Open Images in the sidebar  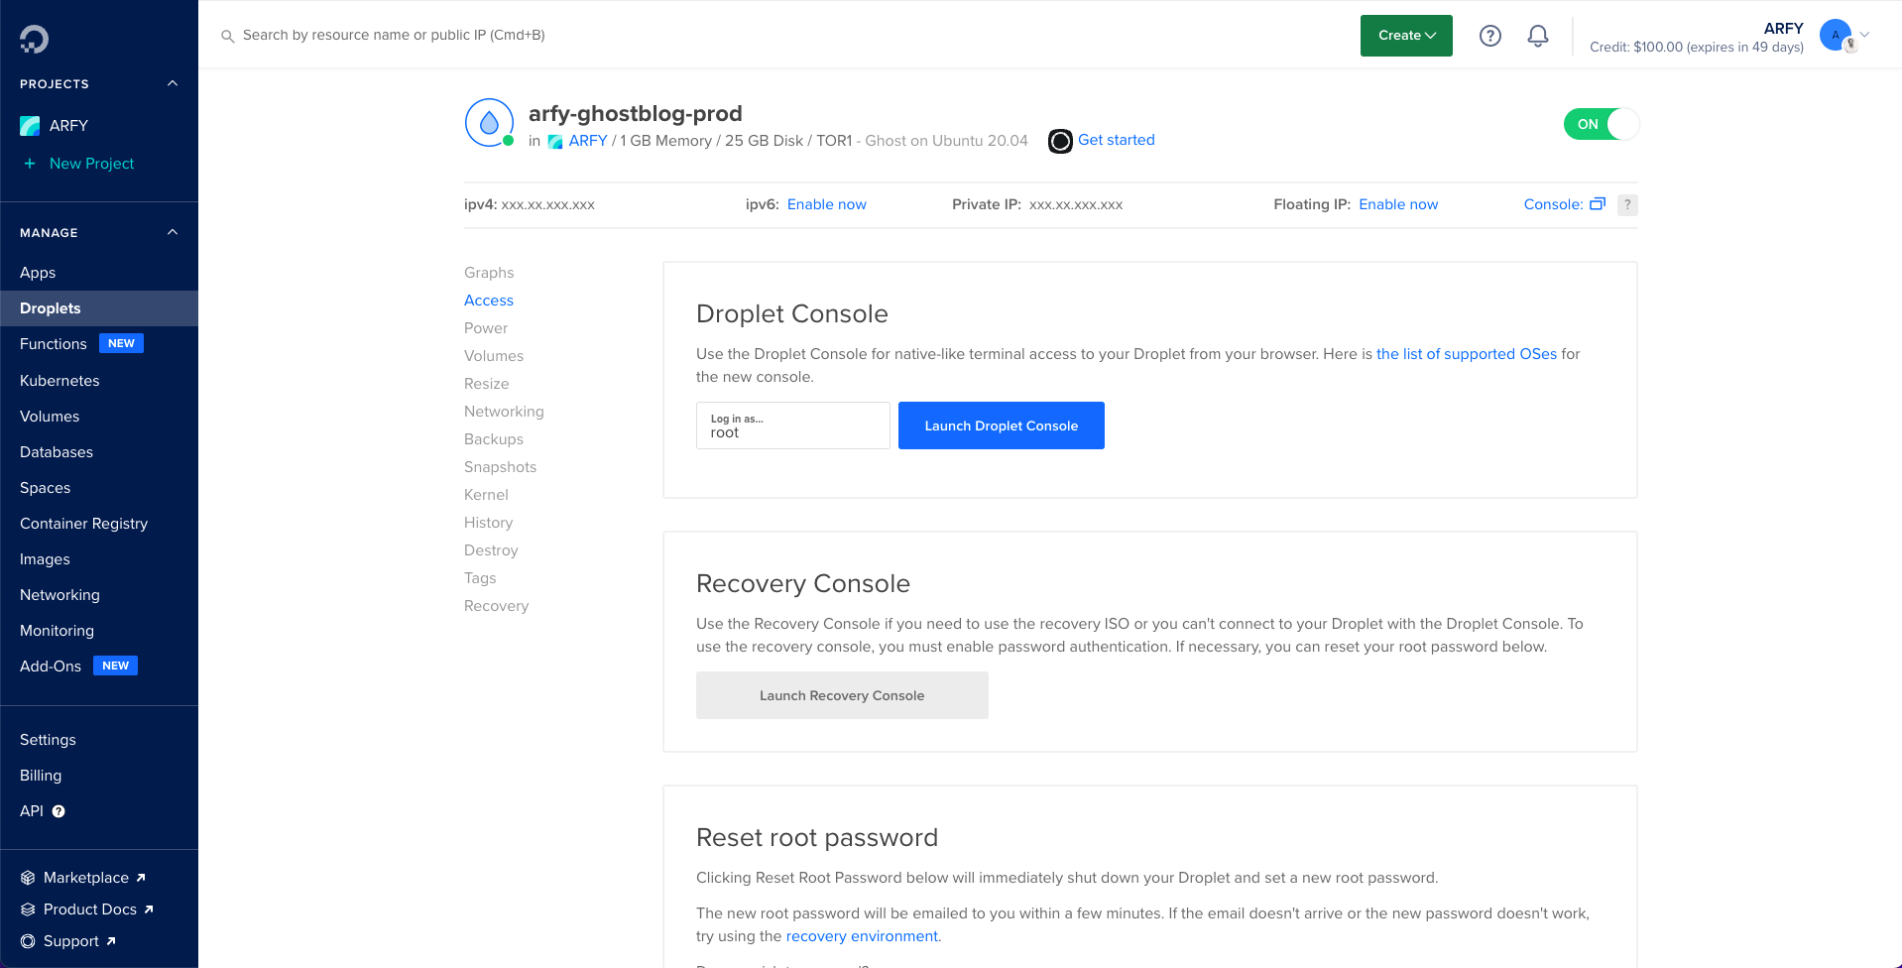tap(45, 559)
